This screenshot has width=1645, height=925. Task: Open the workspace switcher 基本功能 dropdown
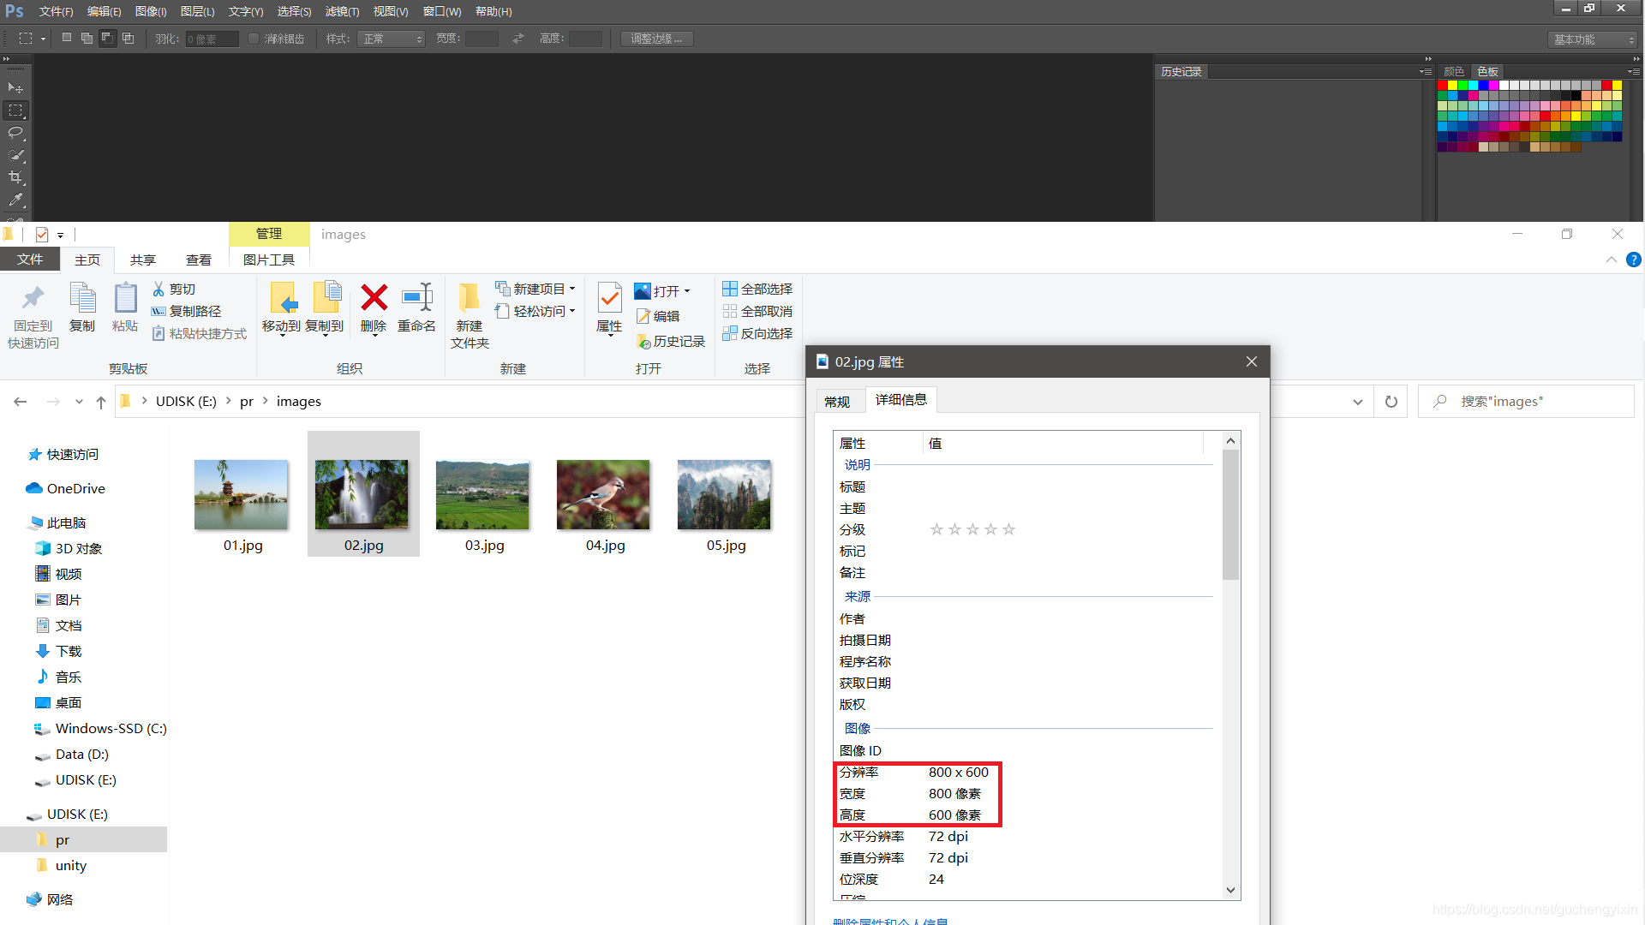coord(1594,39)
